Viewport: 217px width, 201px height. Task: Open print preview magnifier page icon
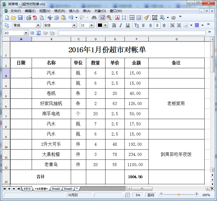coord(42,18)
